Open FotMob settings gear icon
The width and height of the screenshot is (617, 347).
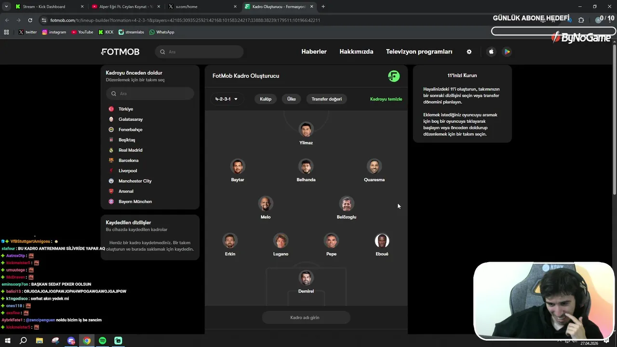tap(469, 52)
